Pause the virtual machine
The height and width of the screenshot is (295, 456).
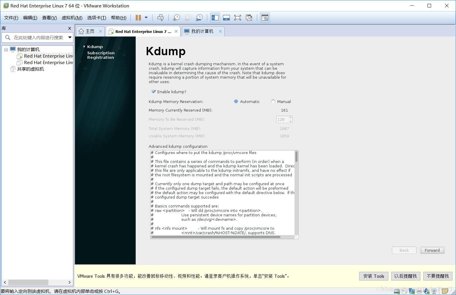pos(138,18)
